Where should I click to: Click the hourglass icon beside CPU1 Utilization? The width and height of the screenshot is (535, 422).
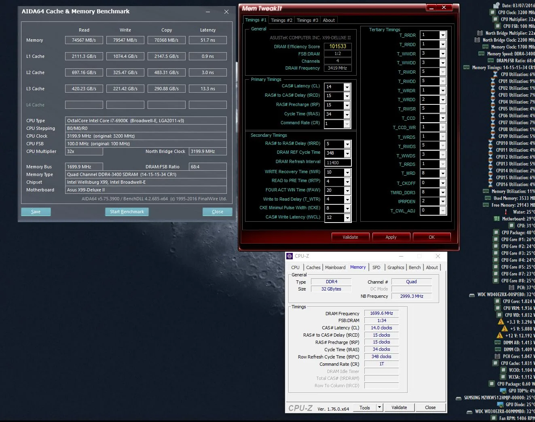pos(493,81)
